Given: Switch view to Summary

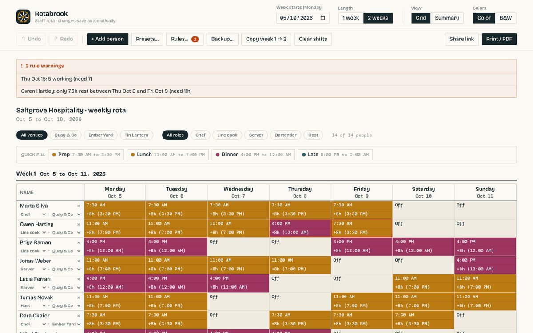Looking at the screenshot, I should [x=447, y=18].
